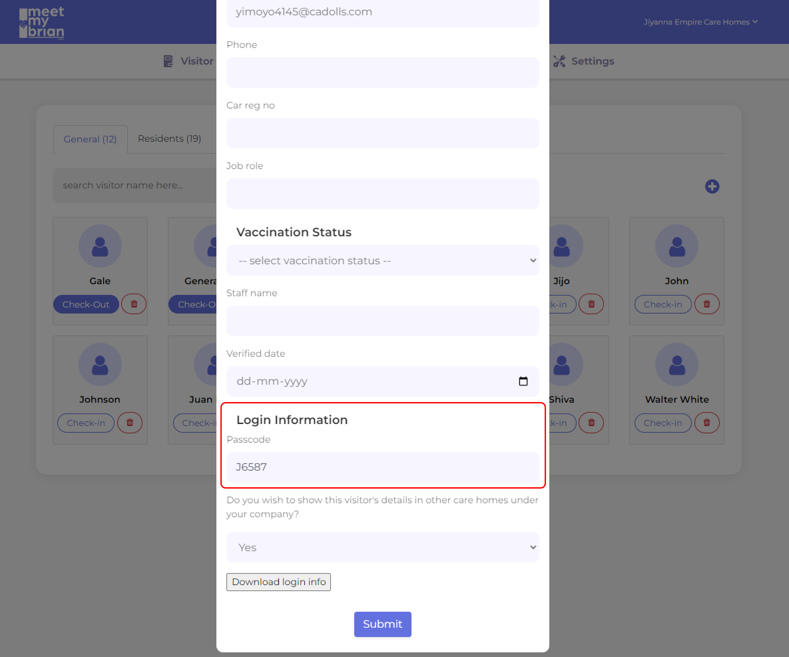This screenshot has width=789, height=657.
Task: Click the red delete icon for Gale
Action: 134,304
